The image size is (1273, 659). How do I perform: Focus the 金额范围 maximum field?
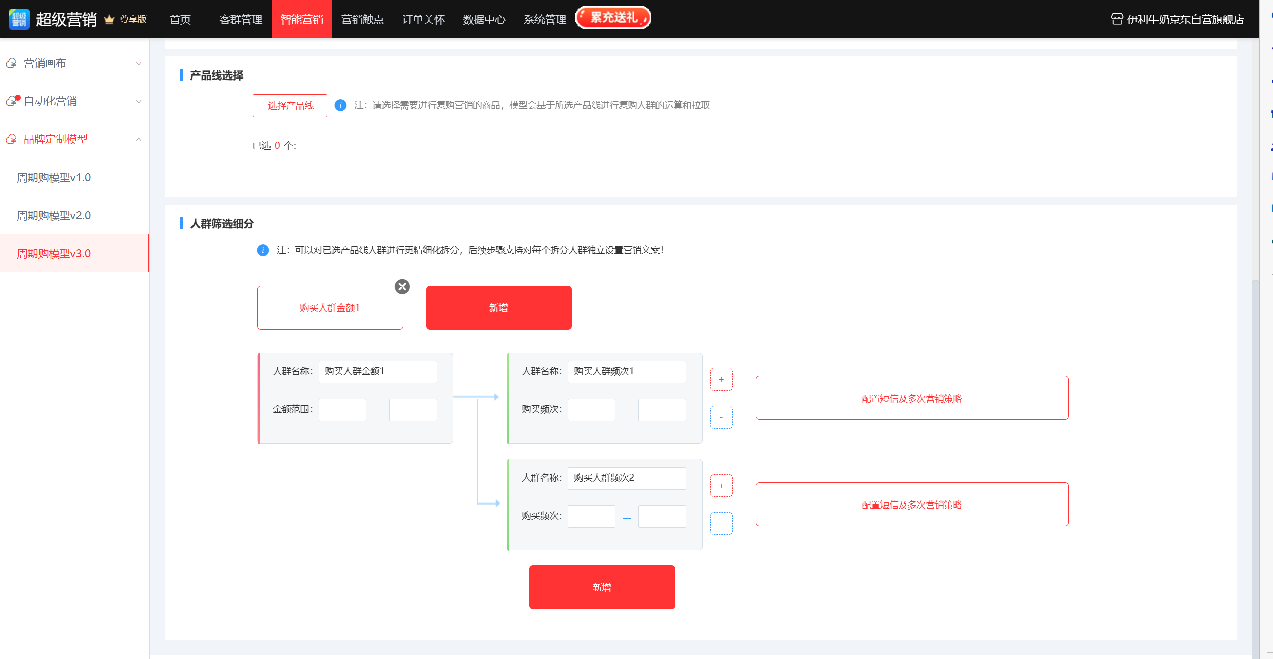click(413, 410)
